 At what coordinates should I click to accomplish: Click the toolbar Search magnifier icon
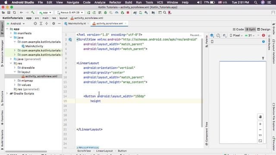(x=165, y=12)
